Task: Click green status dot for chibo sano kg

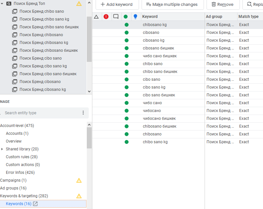Action: pyautogui.click(x=127, y=142)
